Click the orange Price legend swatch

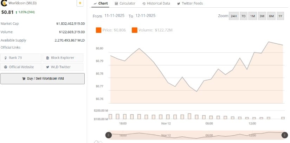point(98,30)
